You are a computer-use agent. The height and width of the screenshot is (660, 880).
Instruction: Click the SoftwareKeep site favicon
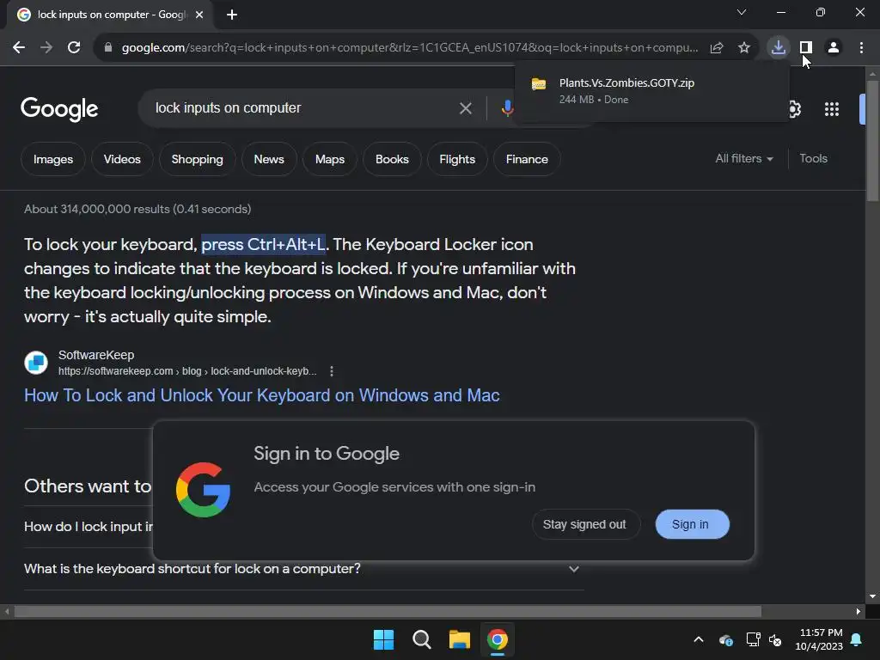36,363
